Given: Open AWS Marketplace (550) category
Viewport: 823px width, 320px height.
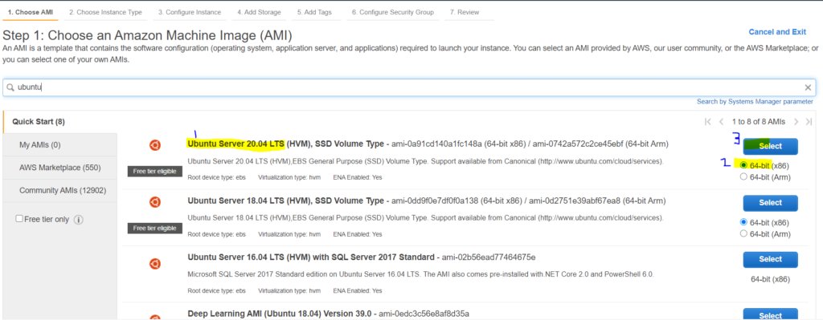Looking at the screenshot, I should click(x=59, y=168).
